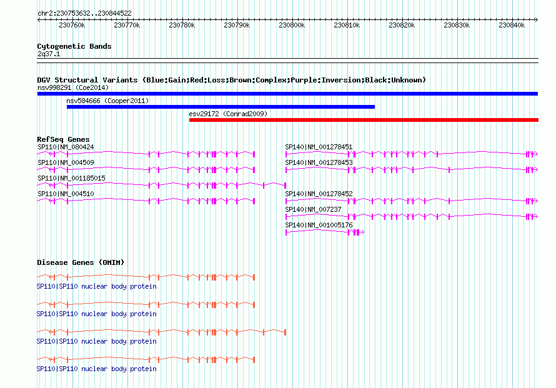The height and width of the screenshot is (388, 556).
Task: Select the nsv584666 (Cooper2011) label
Action: (107, 101)
